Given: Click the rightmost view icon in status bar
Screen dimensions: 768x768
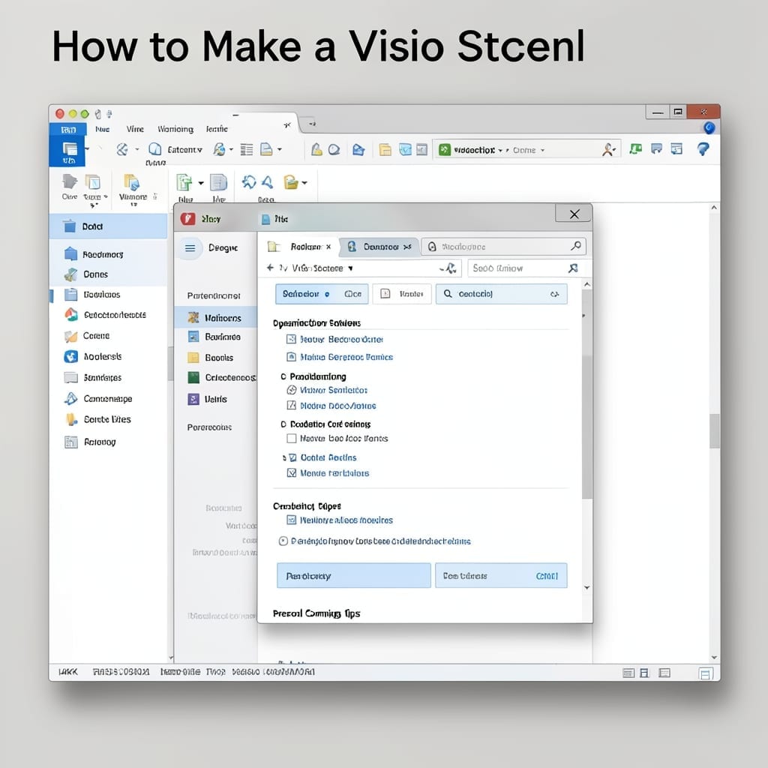Looking at the screenshot, I should click(705, 674).
